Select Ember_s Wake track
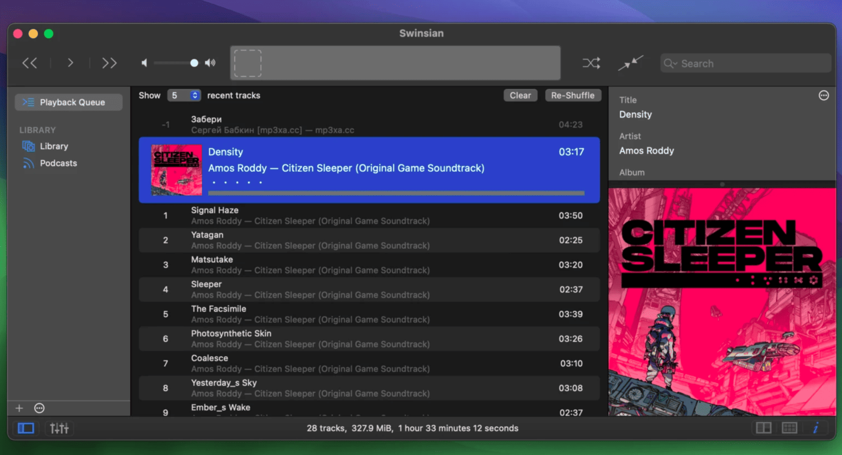Image resolution: width=842 pixels, height=455 pixels. pos(369,409)
